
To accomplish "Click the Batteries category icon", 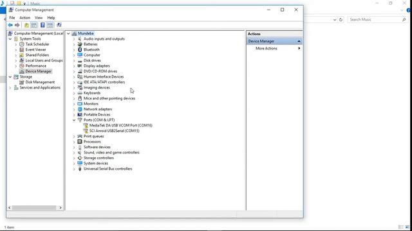I will (x=80, y=44).
